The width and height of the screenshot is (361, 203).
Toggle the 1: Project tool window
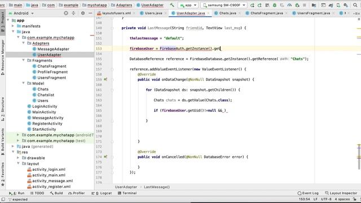coord(3,23)
